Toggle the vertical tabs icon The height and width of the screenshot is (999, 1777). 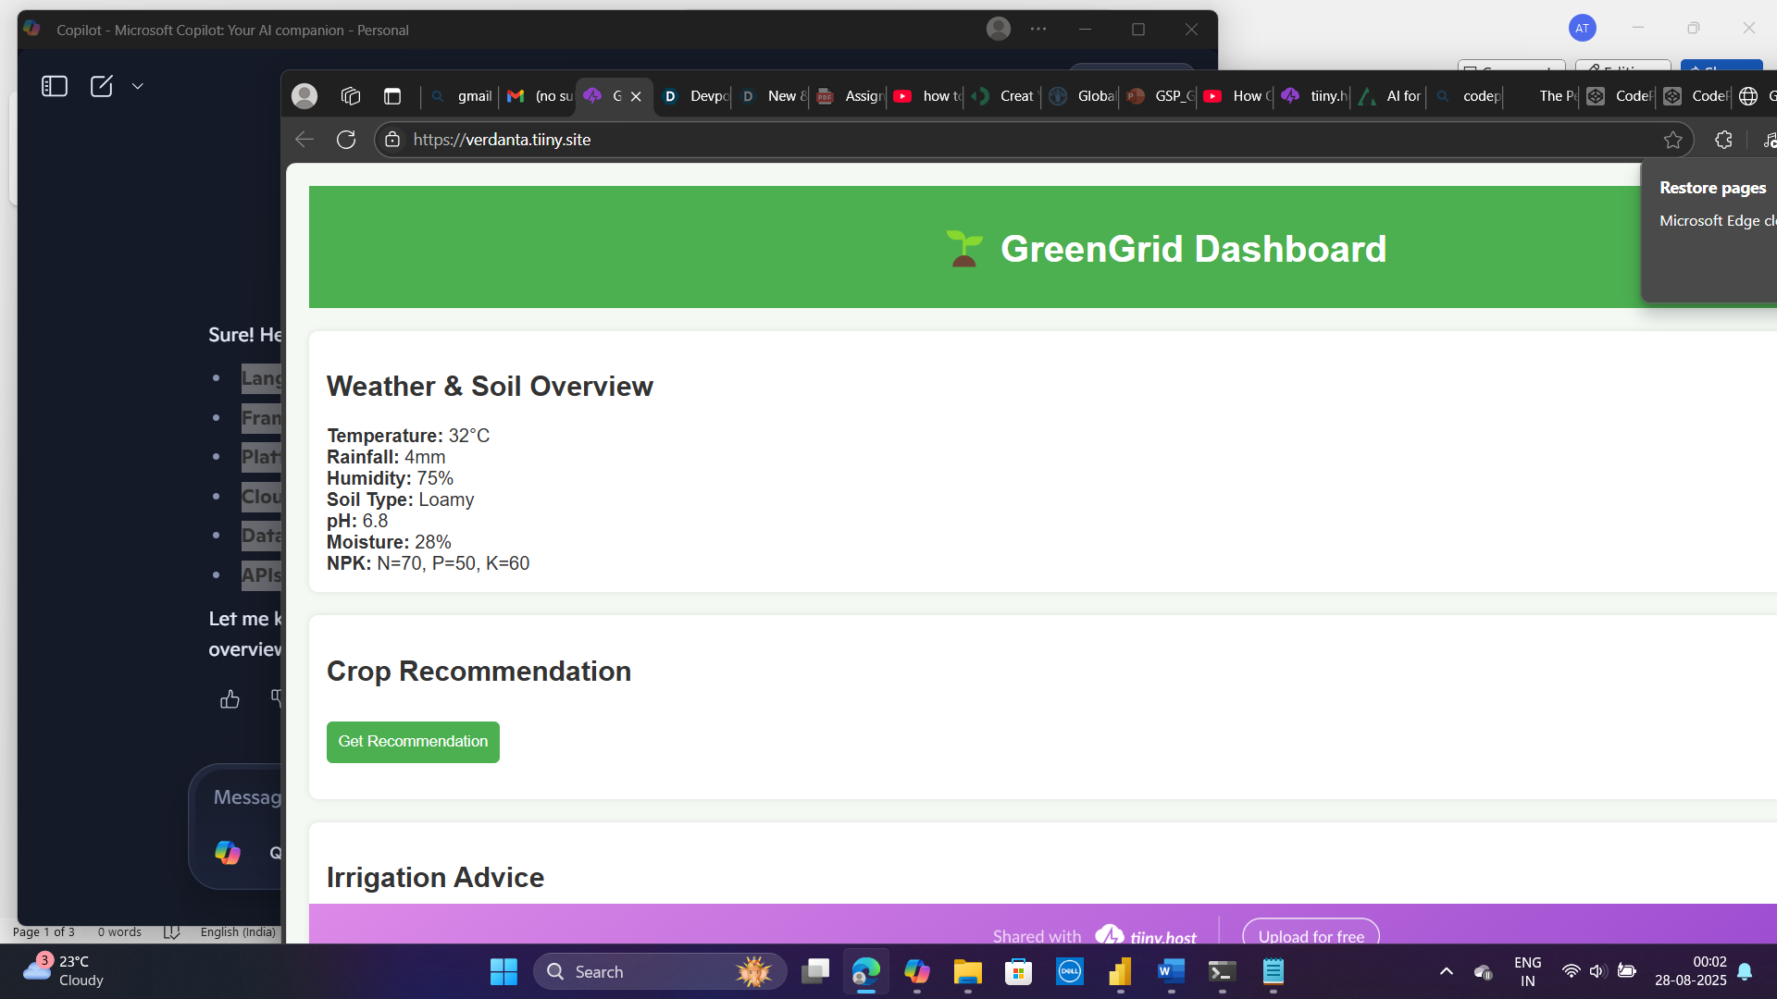point(392,95)
